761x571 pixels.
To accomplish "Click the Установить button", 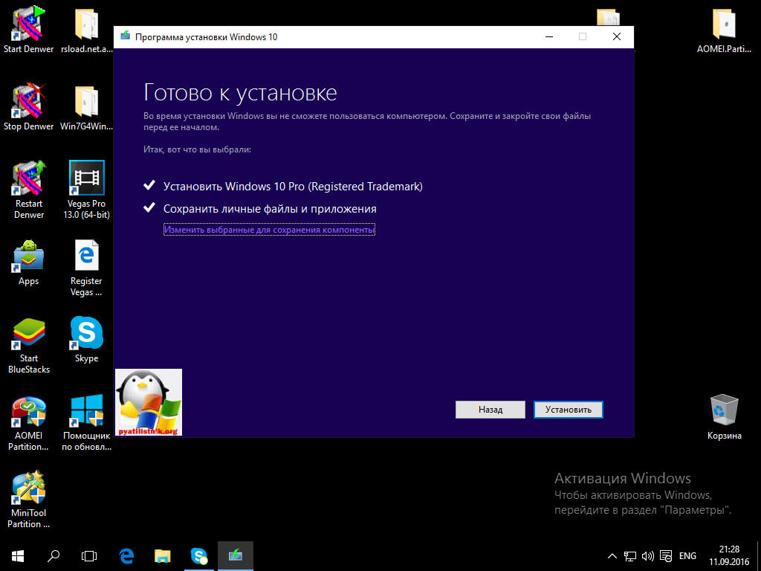I will (568, 410).
